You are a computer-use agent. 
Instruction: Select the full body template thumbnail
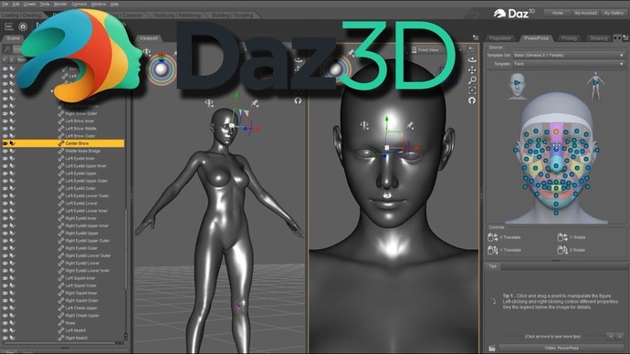pos(595,86)
